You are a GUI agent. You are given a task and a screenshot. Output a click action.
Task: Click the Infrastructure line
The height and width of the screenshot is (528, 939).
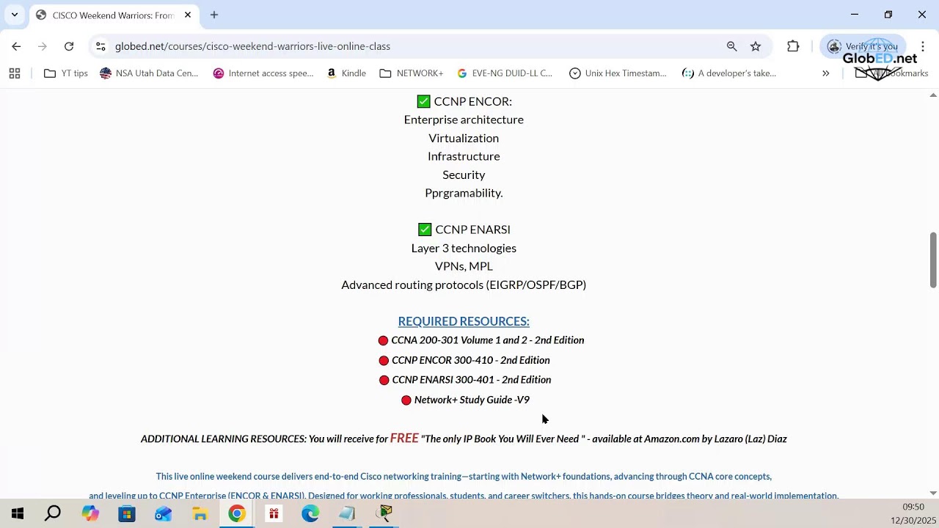(464, 156)
